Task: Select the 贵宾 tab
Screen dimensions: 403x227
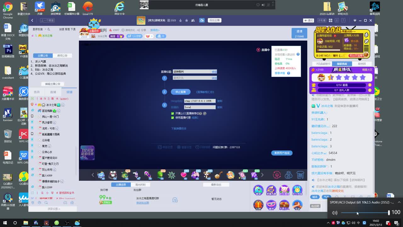Action: pos(37,92)
